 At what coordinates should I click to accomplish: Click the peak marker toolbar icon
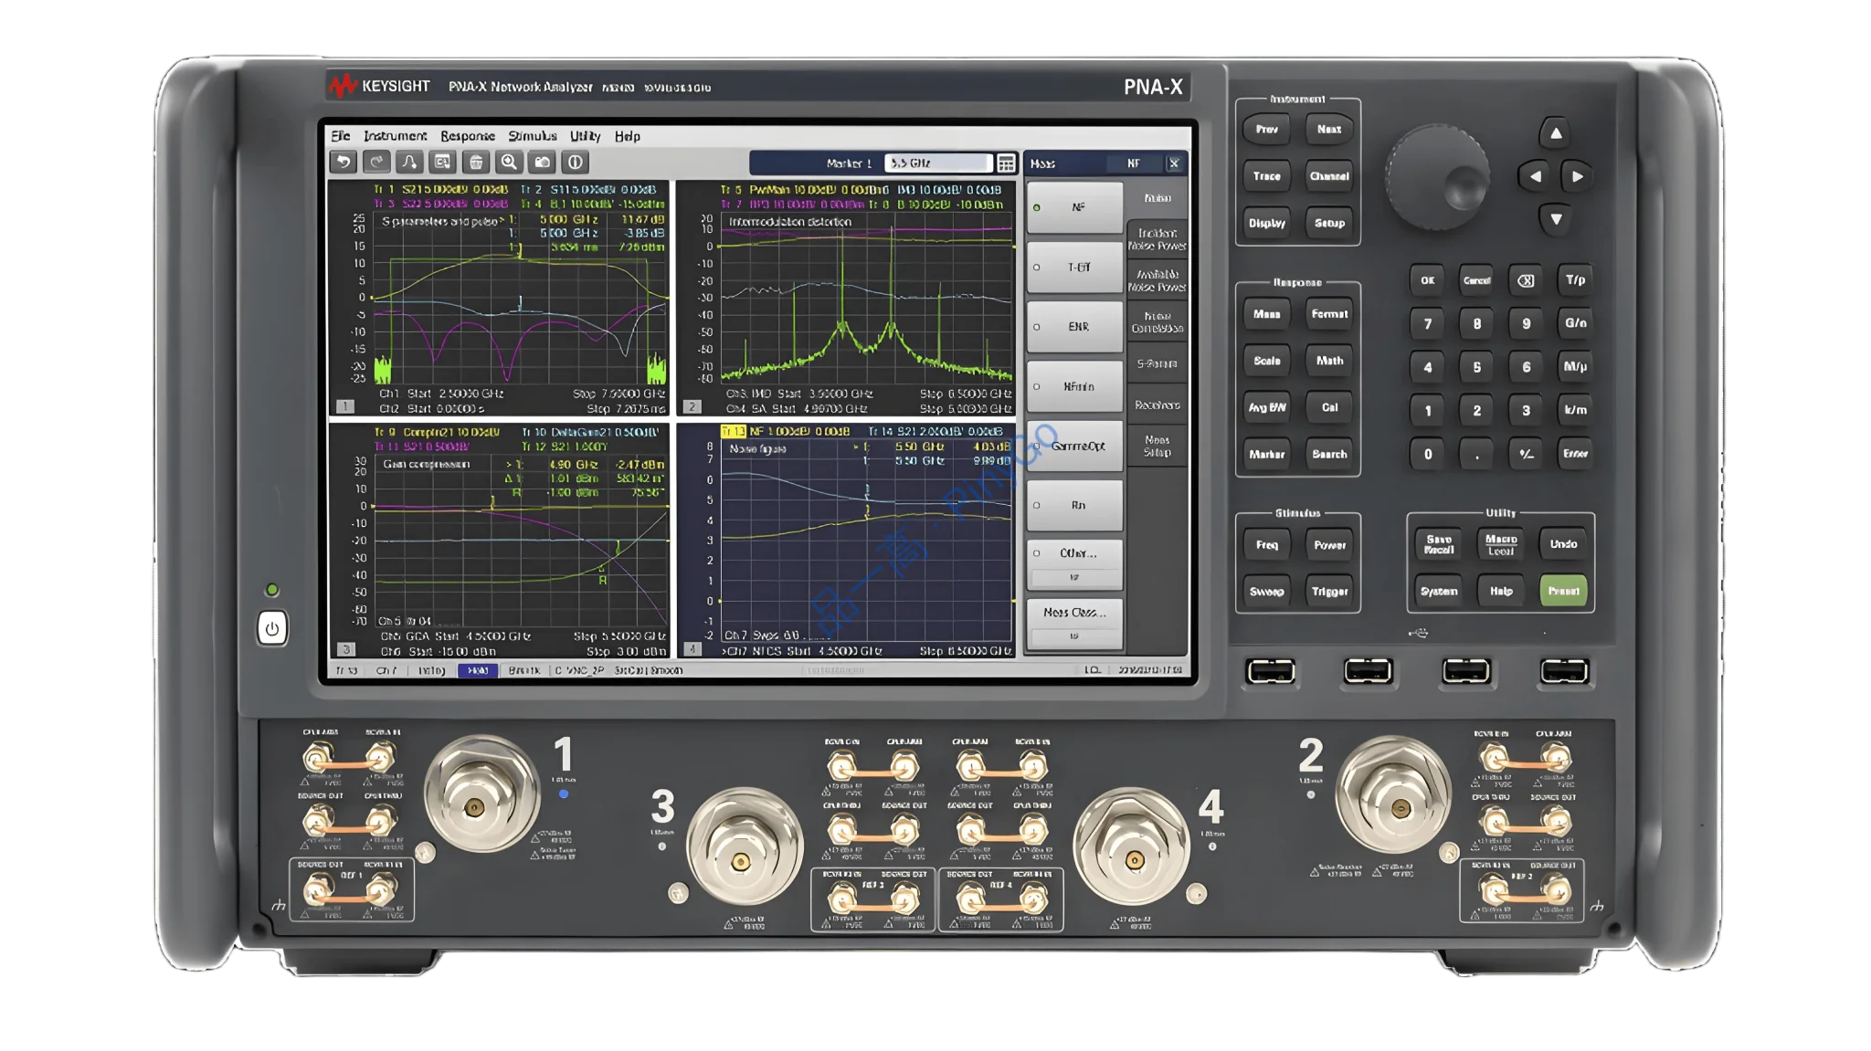[x=409, y=163]
